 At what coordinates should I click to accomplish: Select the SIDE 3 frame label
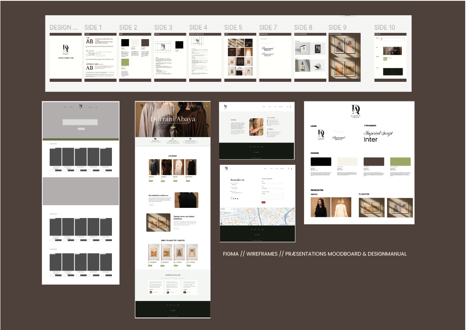[163, 27]
